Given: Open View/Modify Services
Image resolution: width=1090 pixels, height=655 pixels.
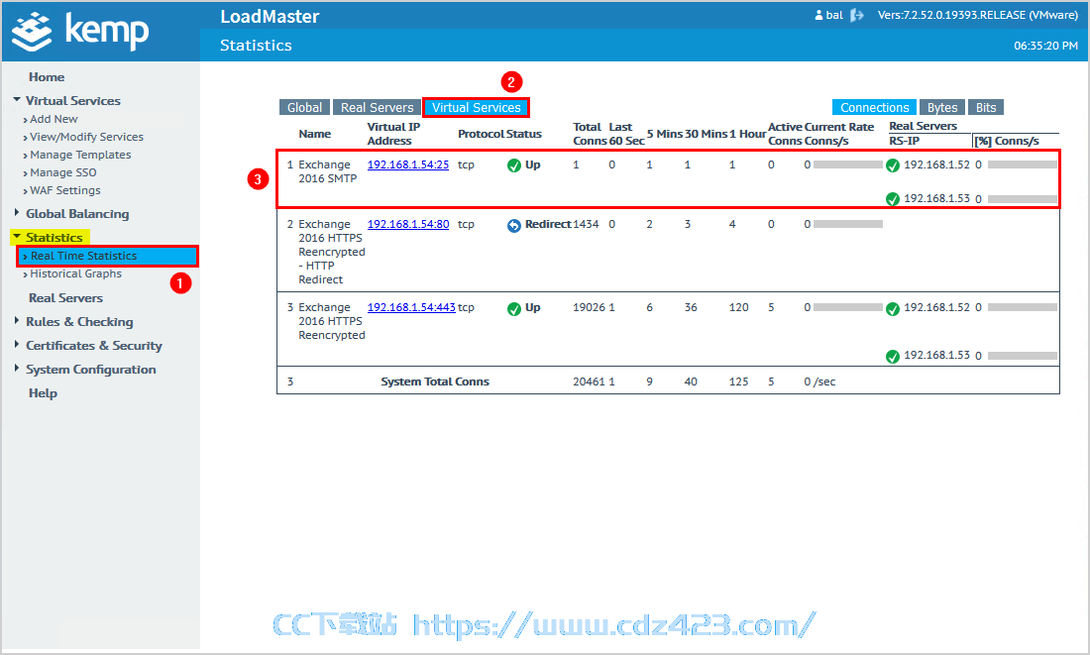Looking at the screenshot, I should [x=86, y=137].
